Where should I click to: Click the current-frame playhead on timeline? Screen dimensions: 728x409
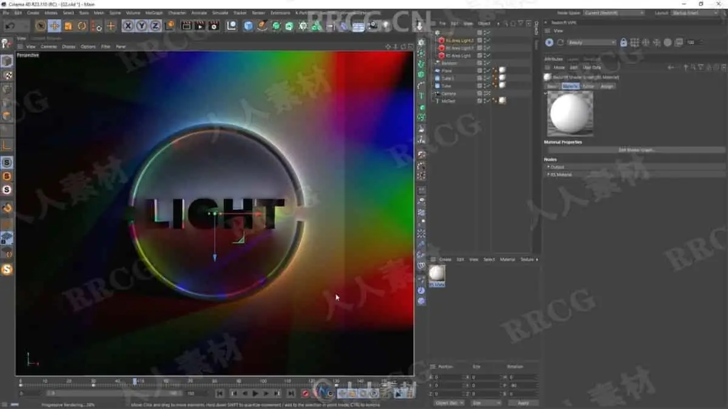point(135,381)
